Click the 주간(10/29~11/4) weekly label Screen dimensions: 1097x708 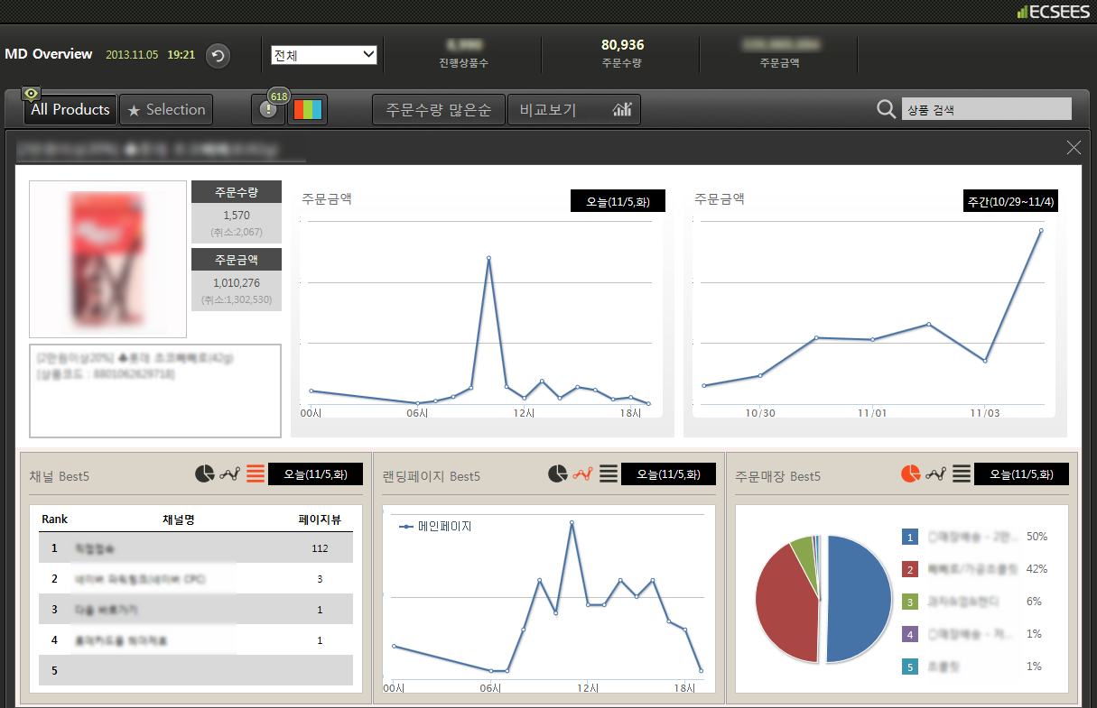[x=1010, y=201]
